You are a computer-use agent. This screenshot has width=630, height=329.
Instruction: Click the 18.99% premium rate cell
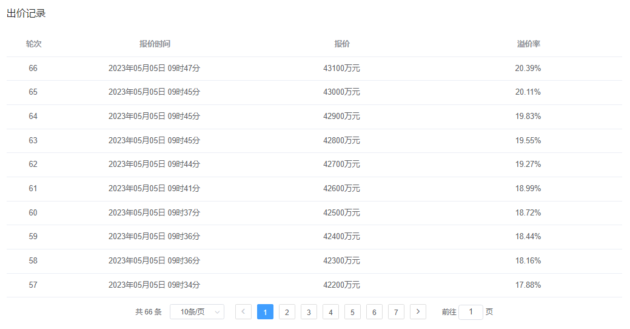coord(528,188)
